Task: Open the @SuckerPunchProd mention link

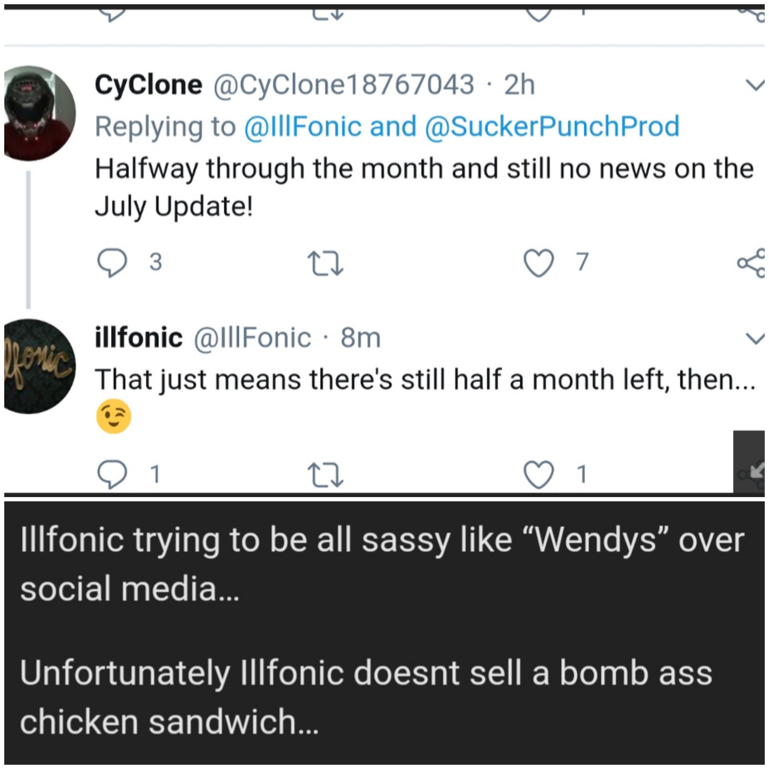Action: pyautogui.click(x=552, y=127)
